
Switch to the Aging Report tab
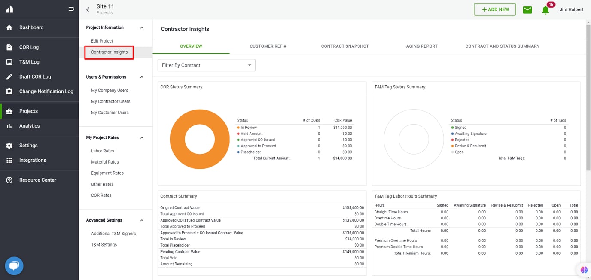pos(422,46)
